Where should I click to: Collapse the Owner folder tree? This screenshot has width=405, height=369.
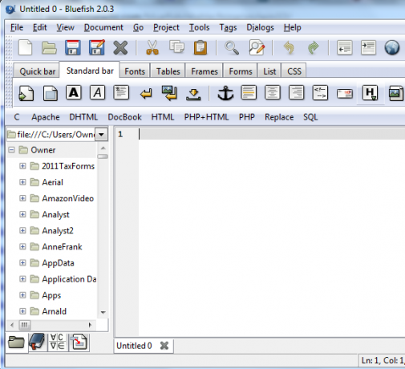click(11, 150)
